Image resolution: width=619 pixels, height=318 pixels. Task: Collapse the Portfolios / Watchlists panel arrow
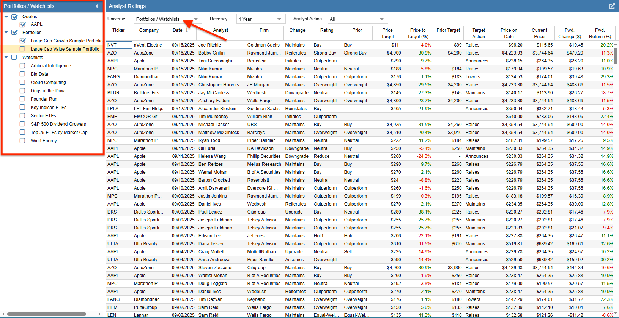tap(96, 6)
